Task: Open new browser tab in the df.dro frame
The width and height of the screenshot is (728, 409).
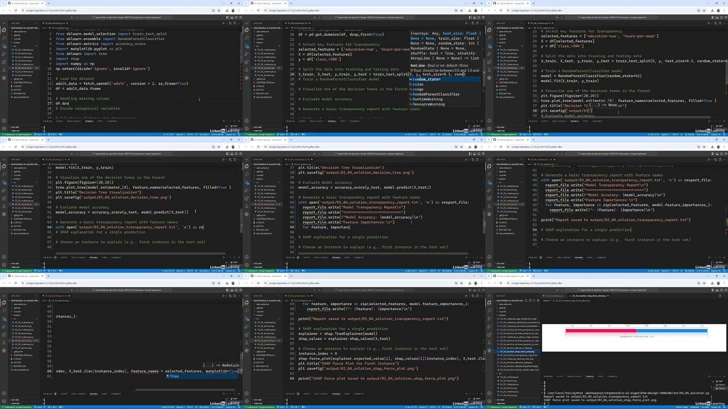Action: point(48,3)
